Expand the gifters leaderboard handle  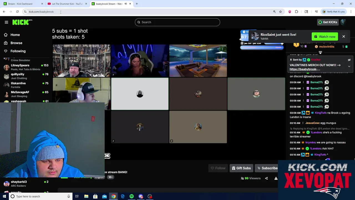pos(320,52)
